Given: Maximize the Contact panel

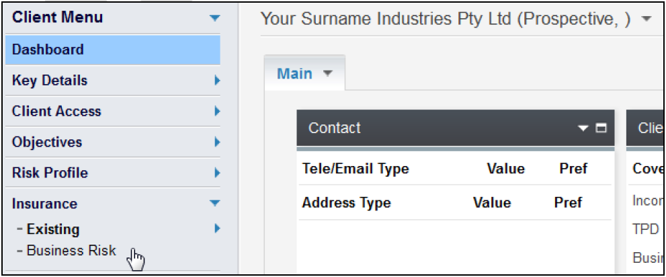Looking at the screenshot, I should pyautogui.click(x=601, y=128).
